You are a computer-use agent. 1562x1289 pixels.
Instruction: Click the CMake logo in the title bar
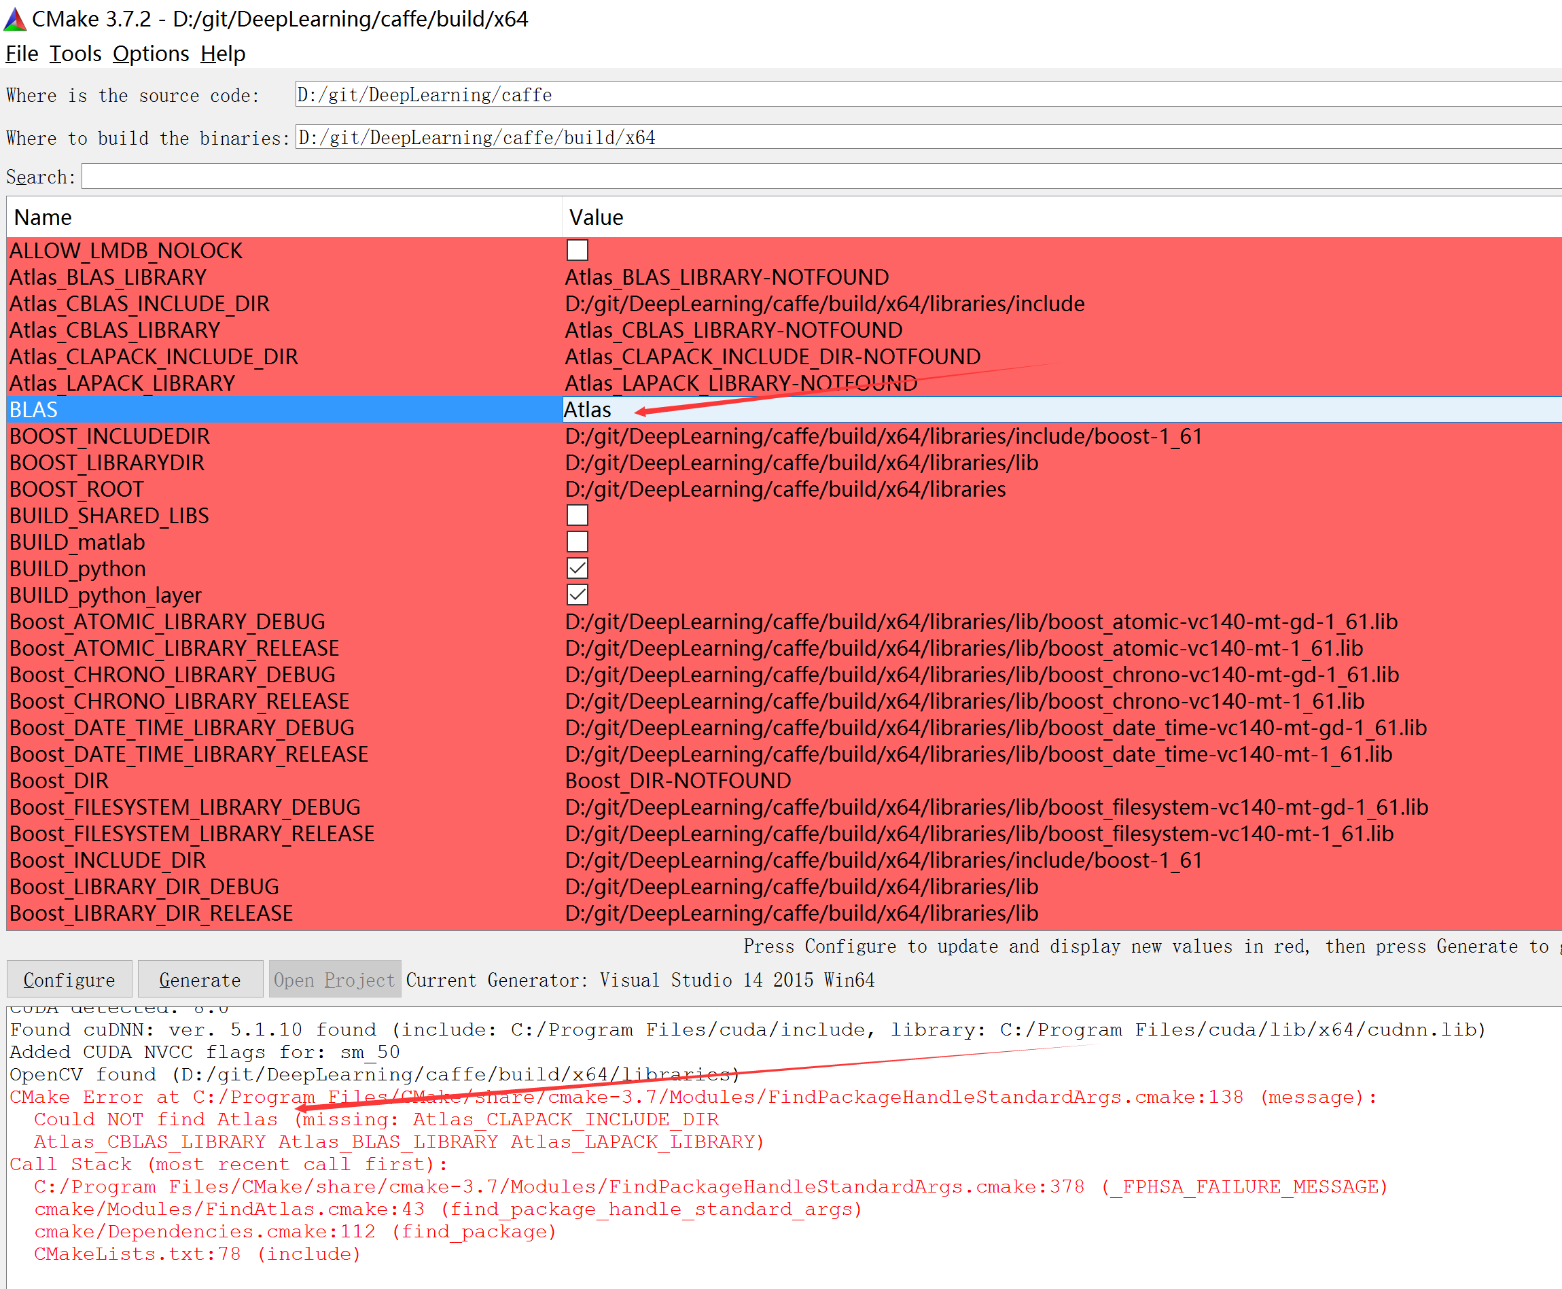tap(15, 18)
